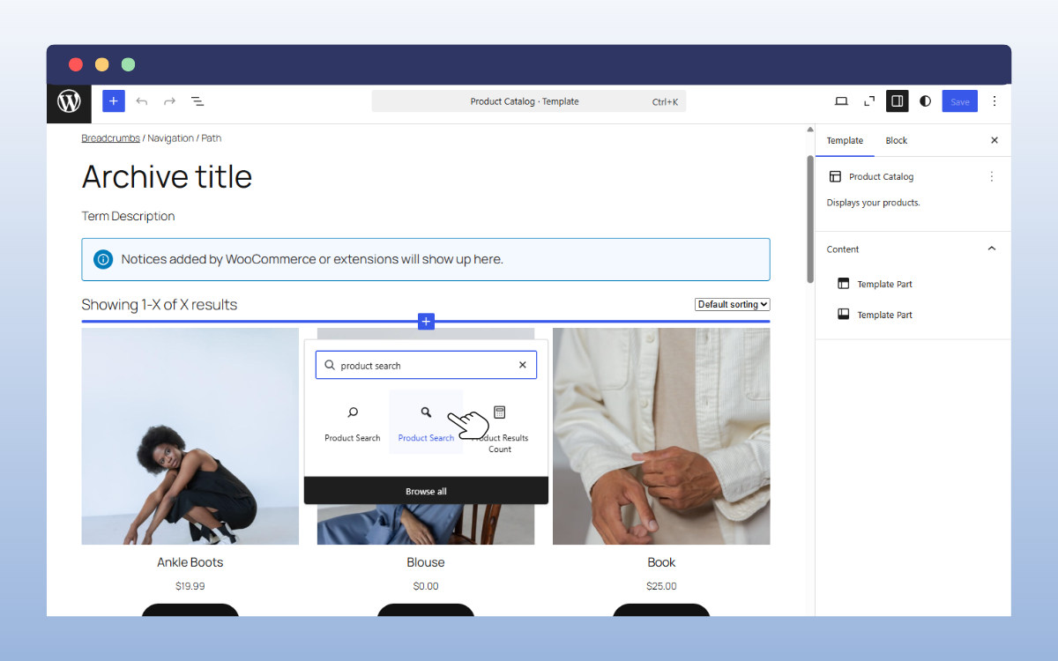Select the Book product image
The image size is (1058, 661).
coord(661,436)
